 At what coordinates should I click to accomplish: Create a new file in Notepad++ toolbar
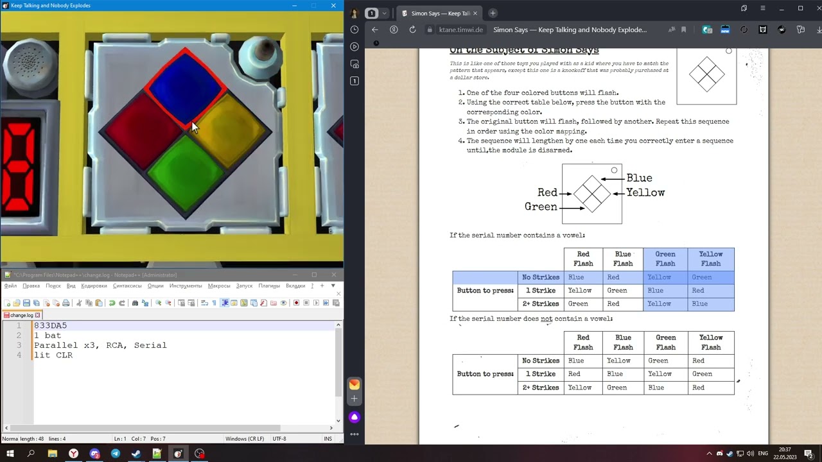(x=6, y=303)
